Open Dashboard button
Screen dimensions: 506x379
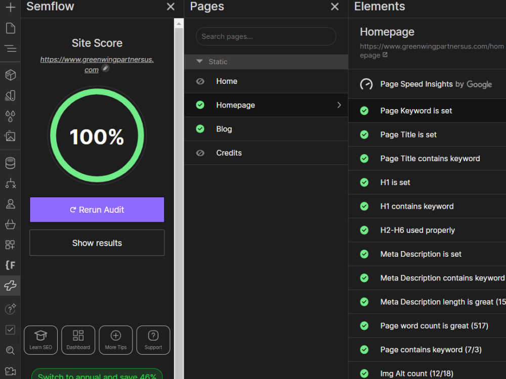click(78, 340)
